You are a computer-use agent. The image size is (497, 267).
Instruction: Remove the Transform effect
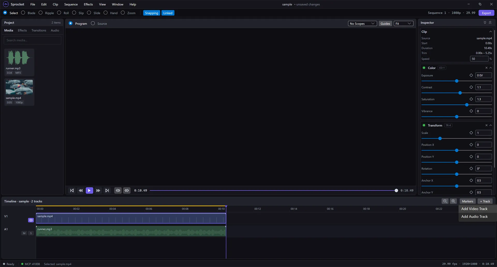486,125
